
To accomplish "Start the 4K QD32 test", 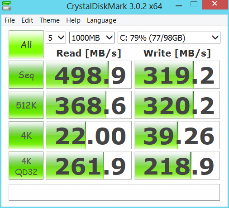I will 26,165.
